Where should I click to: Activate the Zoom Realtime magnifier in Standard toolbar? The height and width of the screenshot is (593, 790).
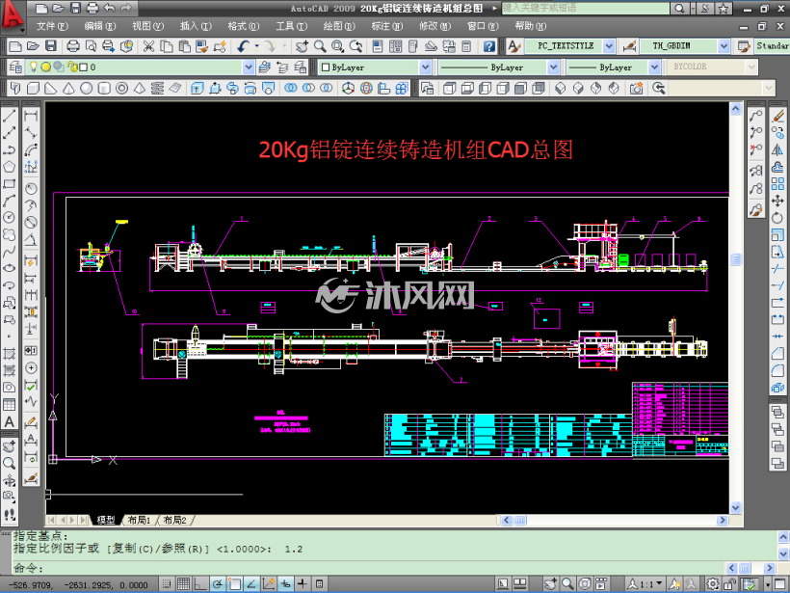(x=320, y=46)
